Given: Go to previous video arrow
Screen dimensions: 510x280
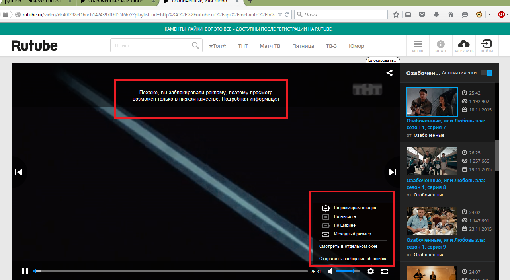Looking at the screenshot, I should pyautogui.click(x=18, y=172).
